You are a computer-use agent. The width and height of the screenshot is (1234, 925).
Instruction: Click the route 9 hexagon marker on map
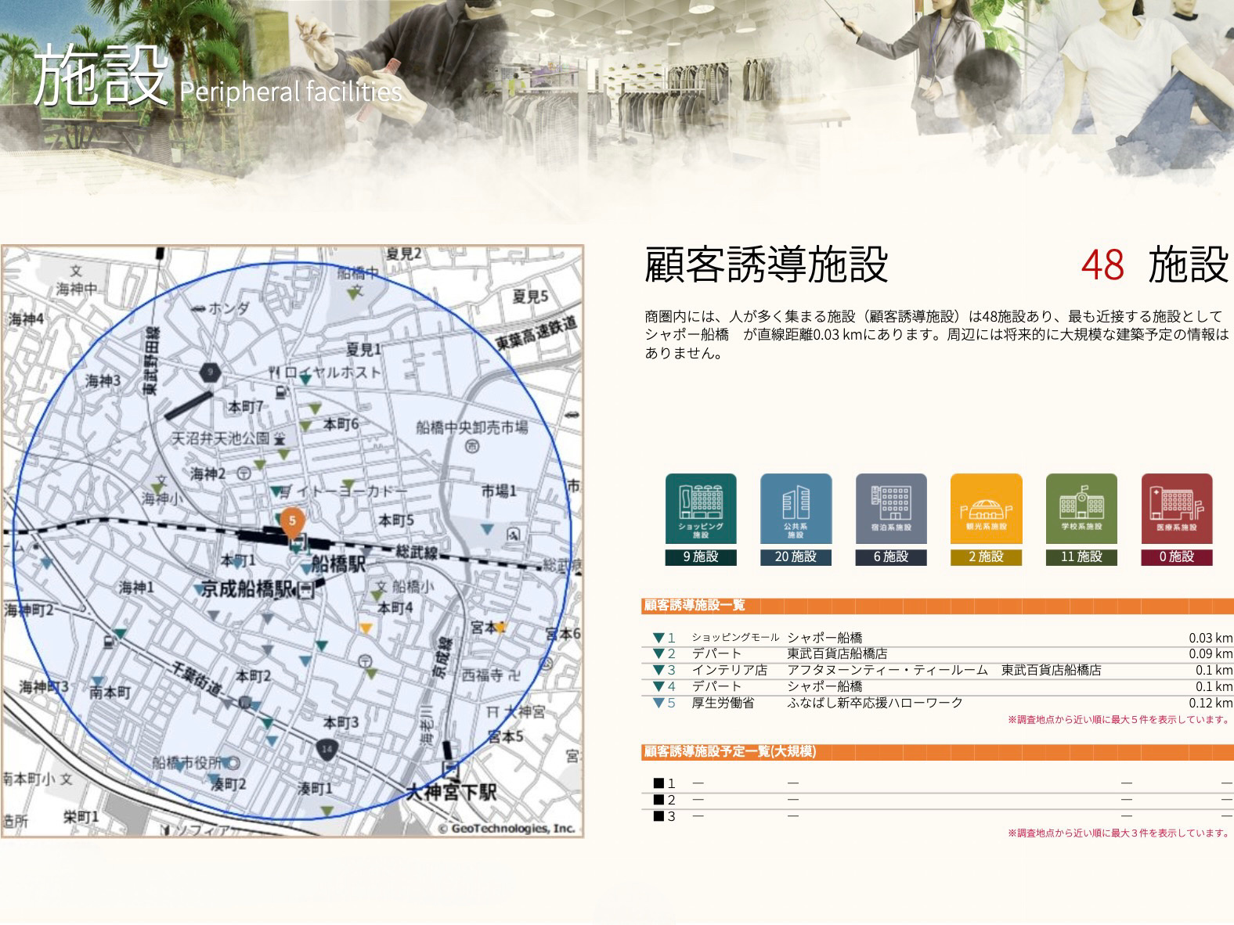pyautogui.click(x=209, y=373)
